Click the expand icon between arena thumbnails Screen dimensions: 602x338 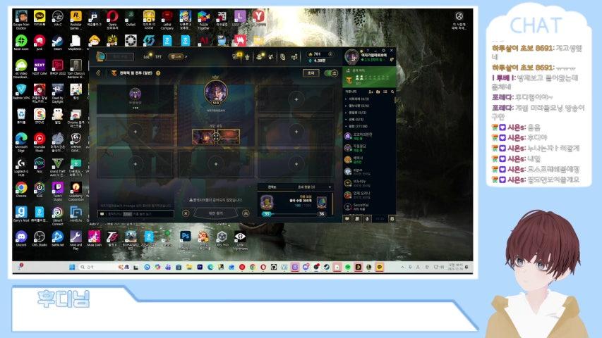click(216, 137)
